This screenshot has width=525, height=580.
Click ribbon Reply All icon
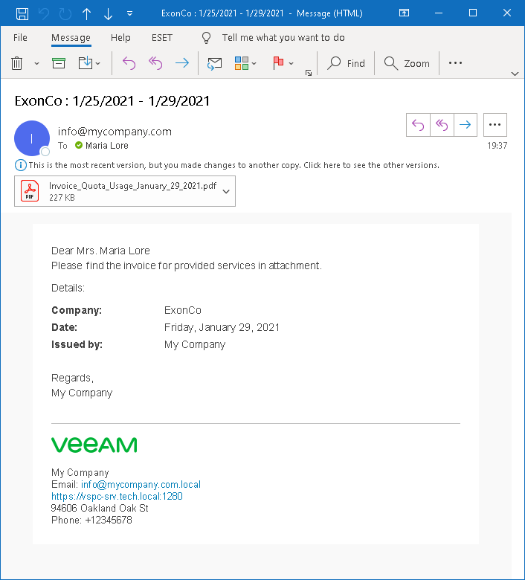[x=155, y=63]
